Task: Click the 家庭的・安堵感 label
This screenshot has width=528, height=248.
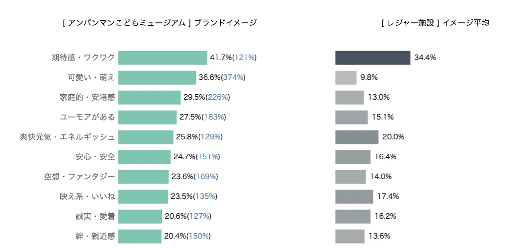Action: click(x=87, y=97)
